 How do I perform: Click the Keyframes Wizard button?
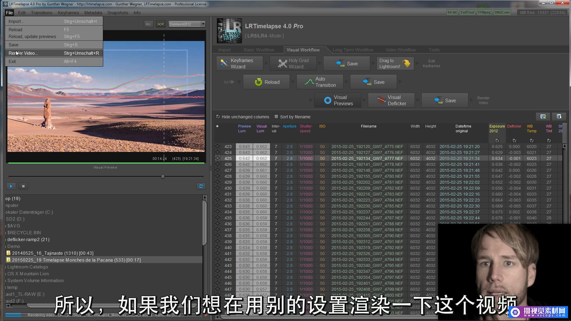click(x=240, y=64)
